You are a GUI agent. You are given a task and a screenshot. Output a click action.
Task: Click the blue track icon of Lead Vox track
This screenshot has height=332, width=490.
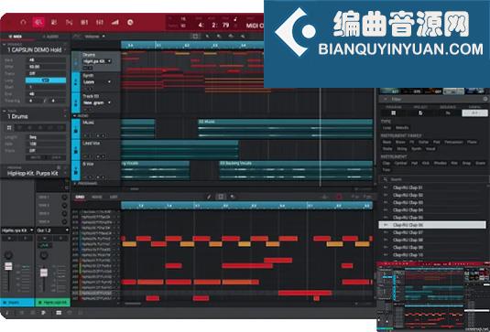(x=76, y=149)
